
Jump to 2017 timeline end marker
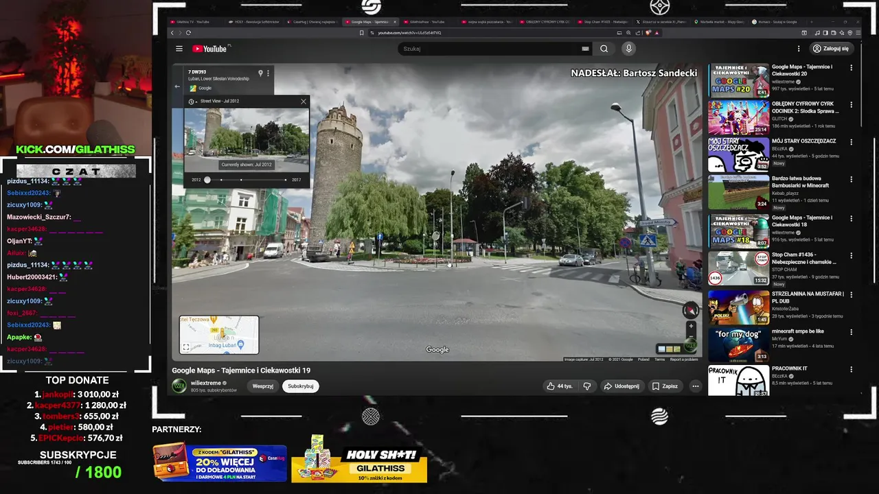[x=286, y=180]
